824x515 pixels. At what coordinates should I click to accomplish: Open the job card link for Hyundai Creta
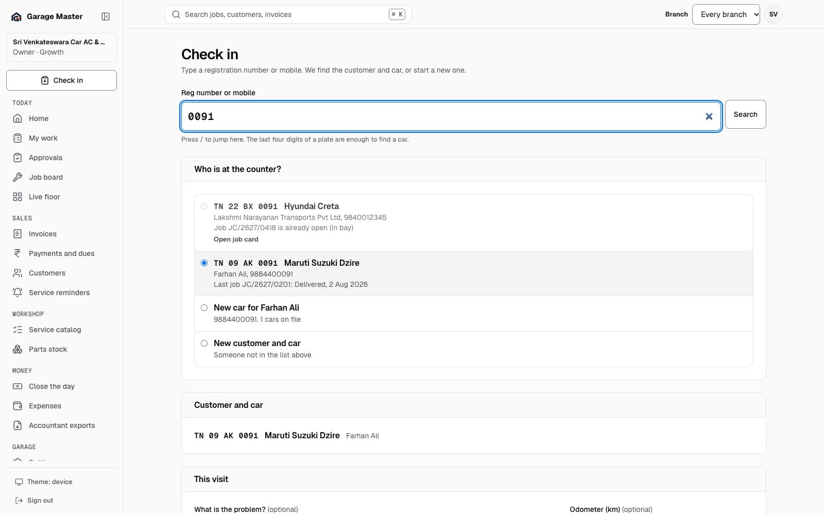click(x=236, y=239)
